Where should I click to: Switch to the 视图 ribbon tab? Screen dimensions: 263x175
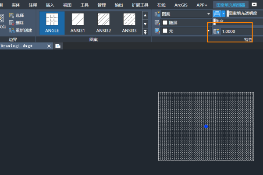pos(67,5)
